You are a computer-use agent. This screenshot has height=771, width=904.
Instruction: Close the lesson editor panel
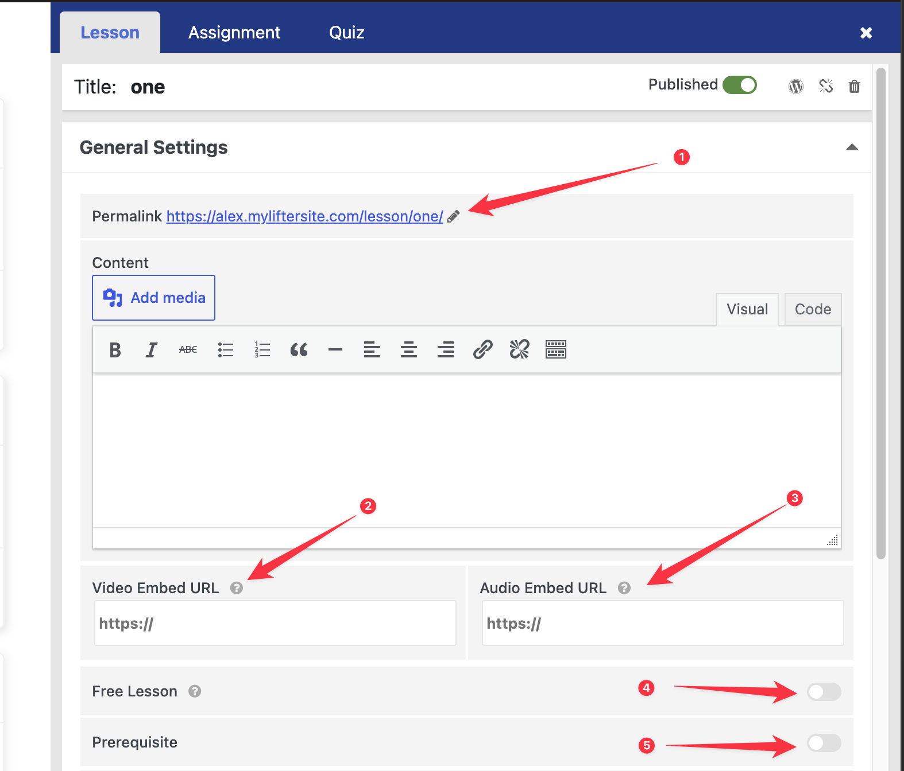[866, 33]
